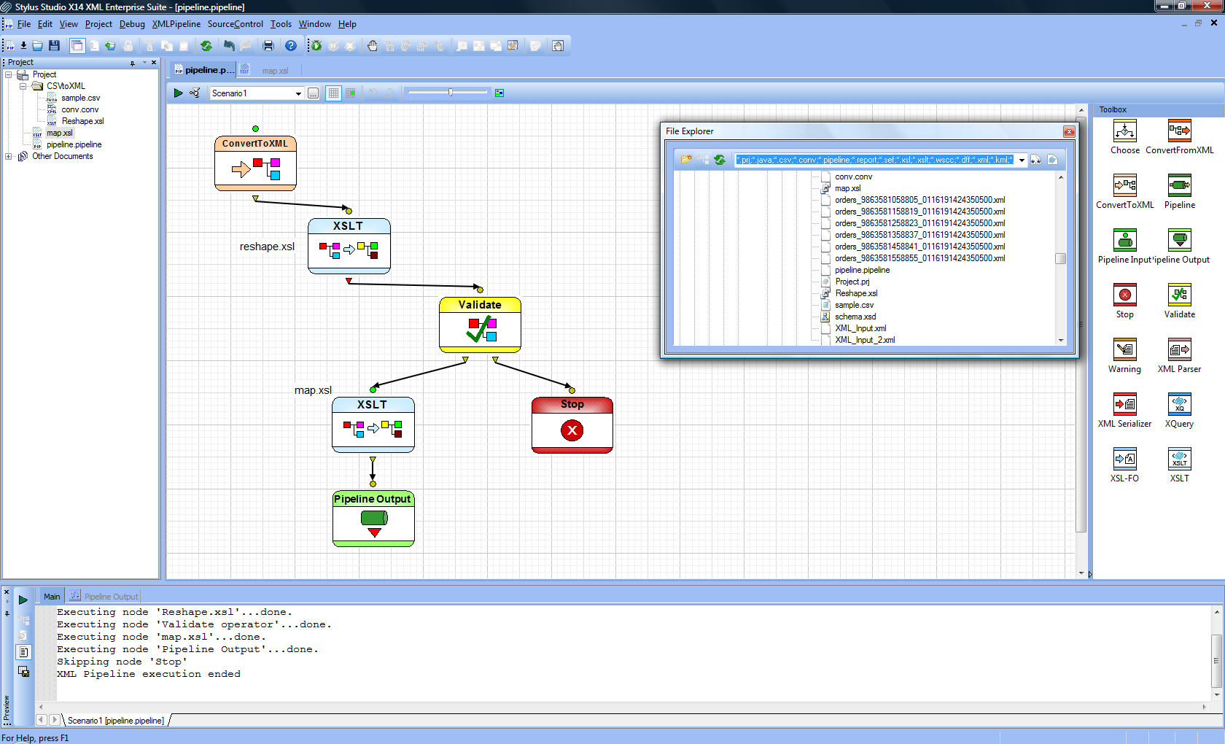Toggle the canvas grid display button
1225x744 pixels.
tap(333, 93)
